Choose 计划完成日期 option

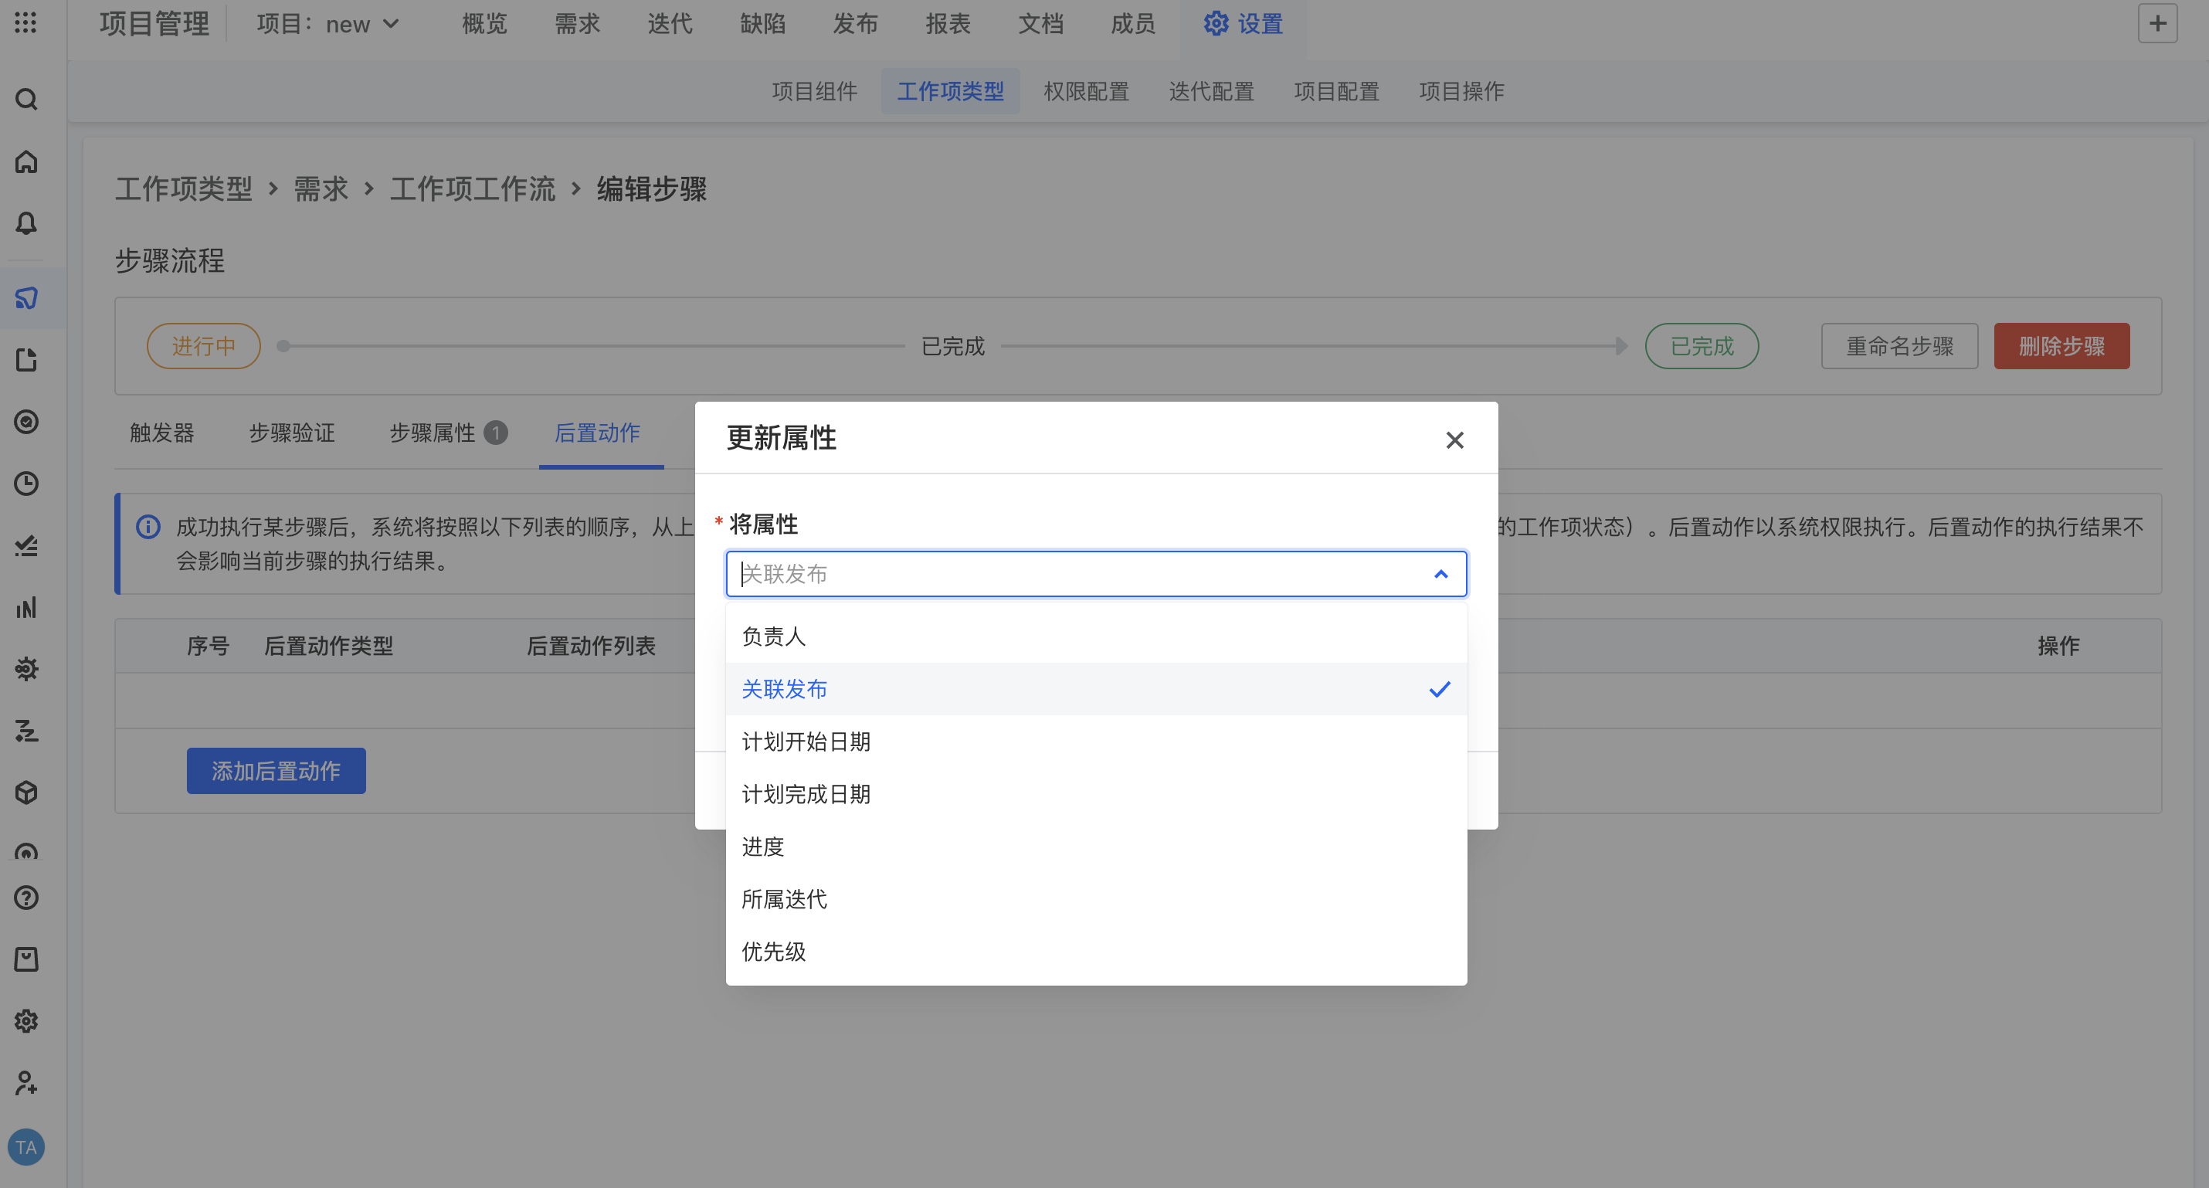click(x=1096, y=794)
